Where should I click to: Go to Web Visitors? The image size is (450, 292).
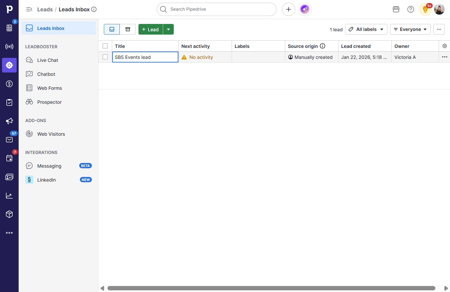[x=59, y=134]
